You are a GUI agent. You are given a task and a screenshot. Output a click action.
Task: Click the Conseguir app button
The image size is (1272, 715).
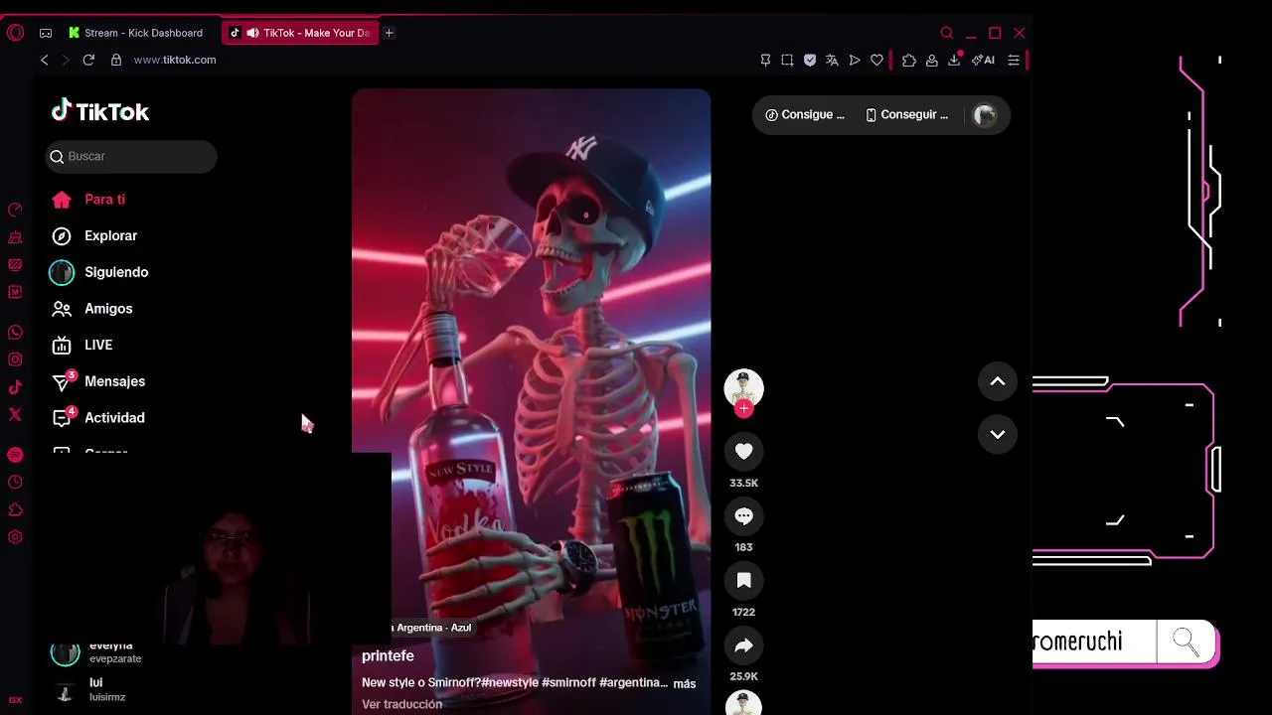pos(906,115)
